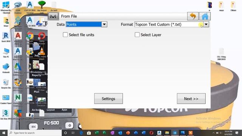
Task: Select the Windows shortcut desktop icon
Action: click(6, 7)
